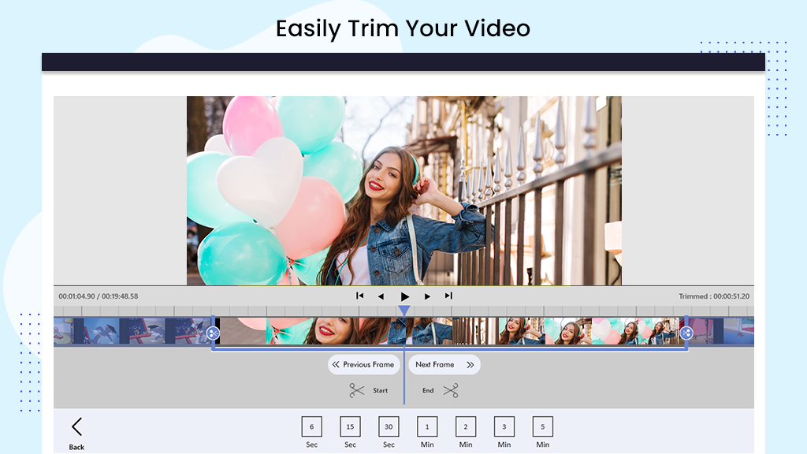Click the blue playhead marker on the ruler

pos(404,311)
